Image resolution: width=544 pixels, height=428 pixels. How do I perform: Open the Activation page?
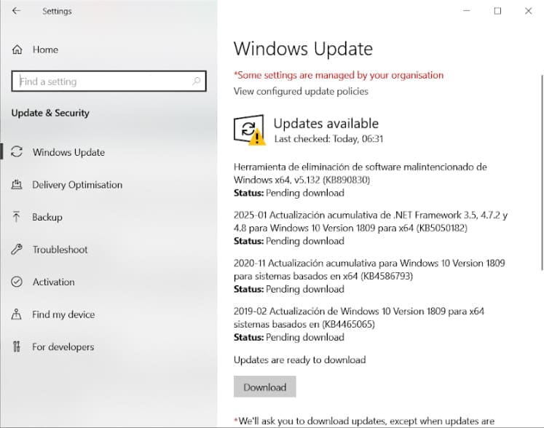click(53, 282)
